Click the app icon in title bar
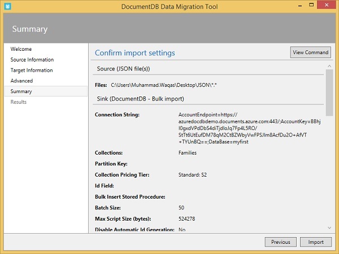Viewport: 339px width, 254px height. tap(7, 6)
